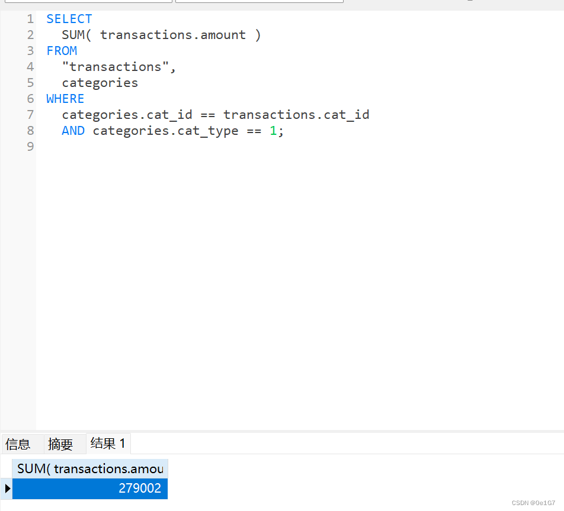
Task: Place cursor on SELECT keyword
Action: [69, 19]
